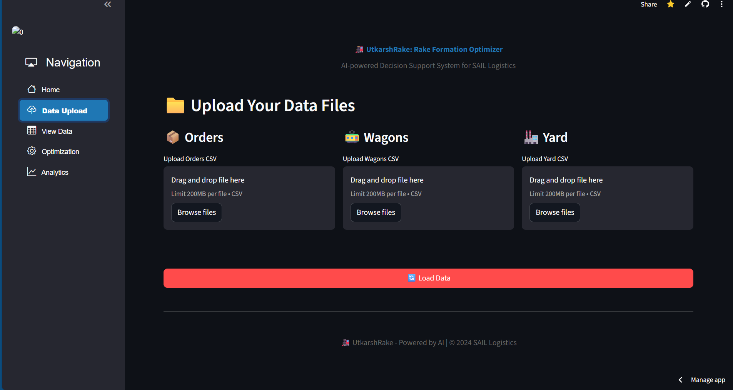Click the View Data table icon
This screenshot has height=390, width=733.
point(32,131)
